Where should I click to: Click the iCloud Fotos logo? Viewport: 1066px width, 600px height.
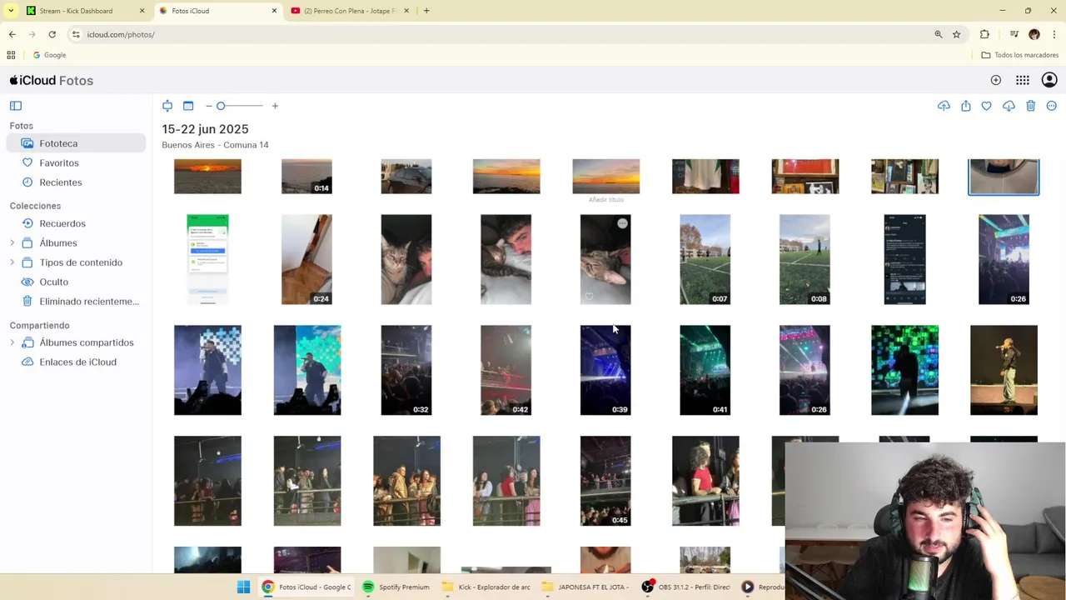point(52,81)
